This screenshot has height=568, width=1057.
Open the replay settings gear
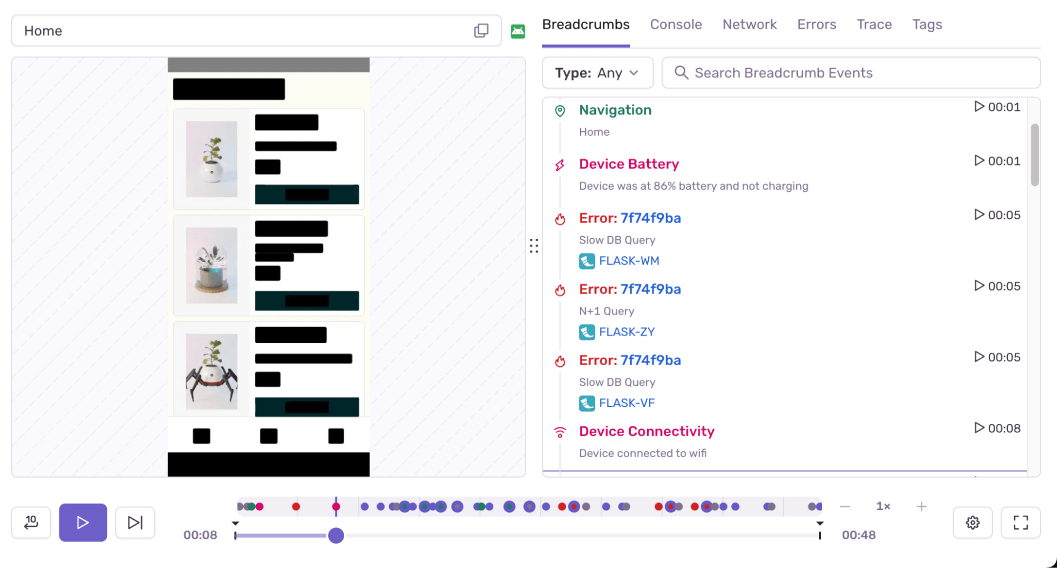coord(972,523)
